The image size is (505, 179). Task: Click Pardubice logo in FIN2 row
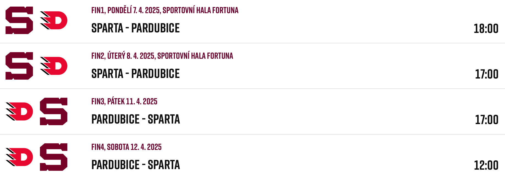click(x=54, y=66)
